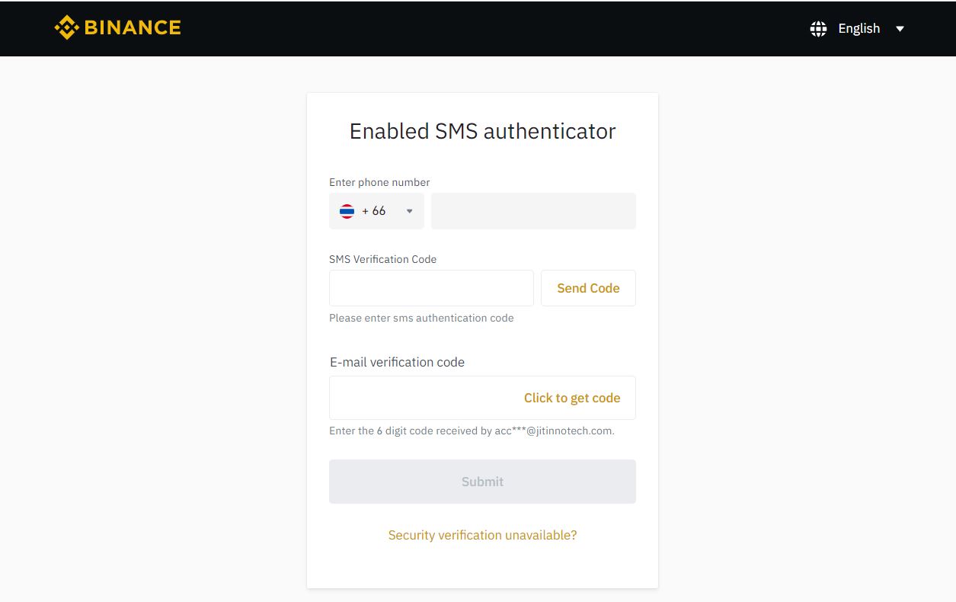Click the Binance diamond logo icon
This screenshot has height=602, width=956.
(x=67, y=28)
